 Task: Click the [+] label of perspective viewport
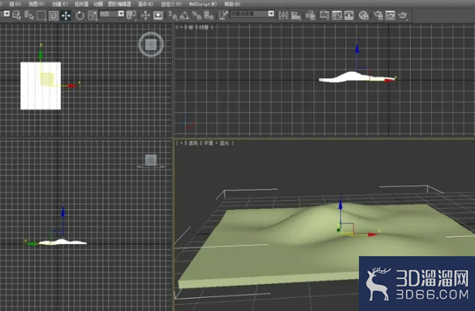(179, 143)
